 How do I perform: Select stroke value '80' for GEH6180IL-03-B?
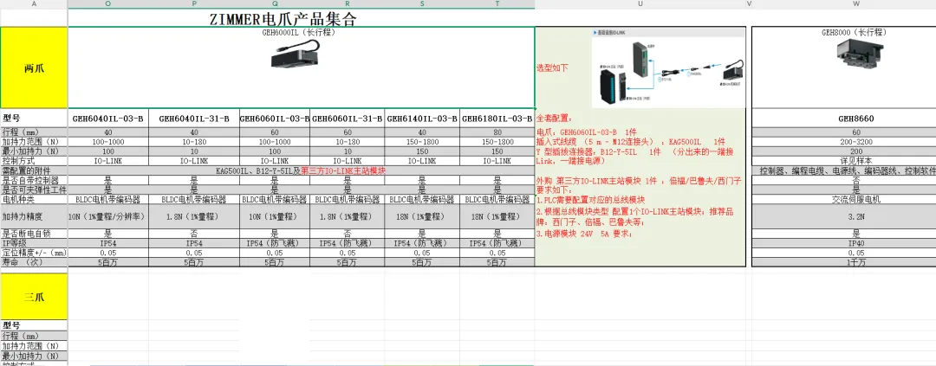pyautogui.click(x=497, y=132)
